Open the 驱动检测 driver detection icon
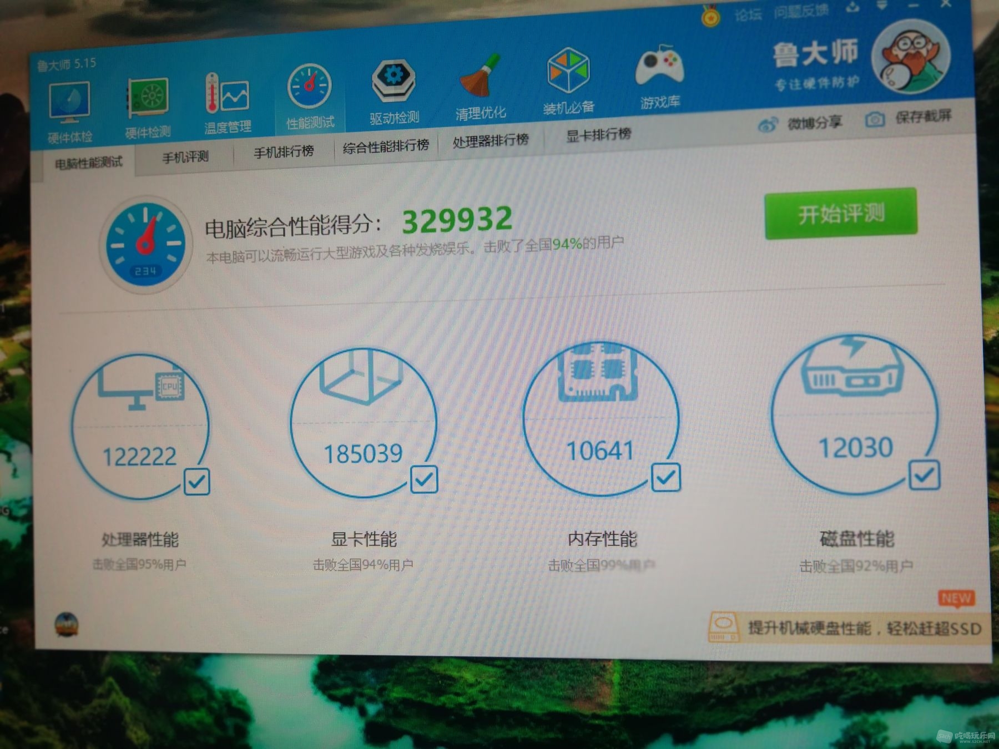999x749 pixels. coord(393,81)
